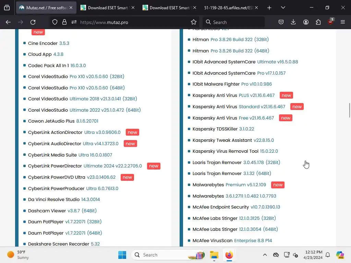This screenshot has height=263, width=351.
Task: Open the Firefox downloads panel
Action: [293, 22]
